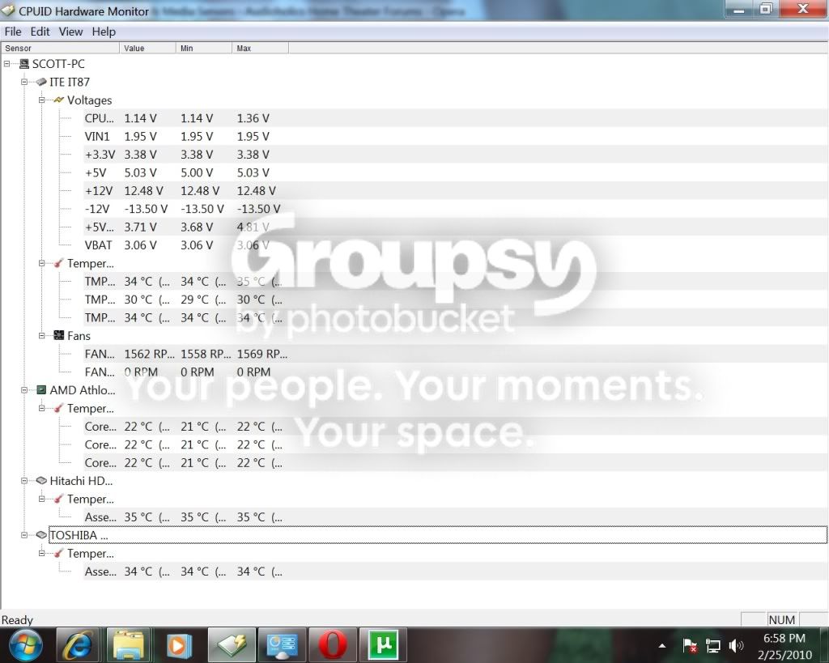Click the network tray icon

coord(712,645)
